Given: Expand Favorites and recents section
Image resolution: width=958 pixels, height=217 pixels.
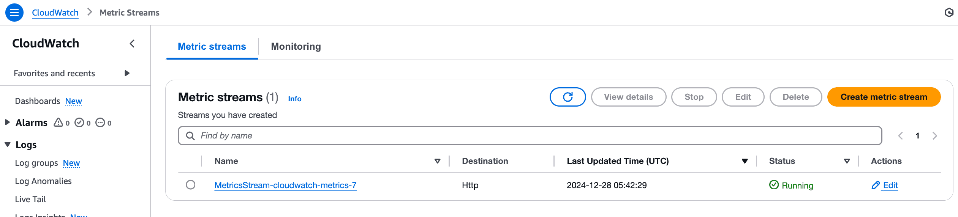Looking at the screenshot, I should tap(127, 73).
